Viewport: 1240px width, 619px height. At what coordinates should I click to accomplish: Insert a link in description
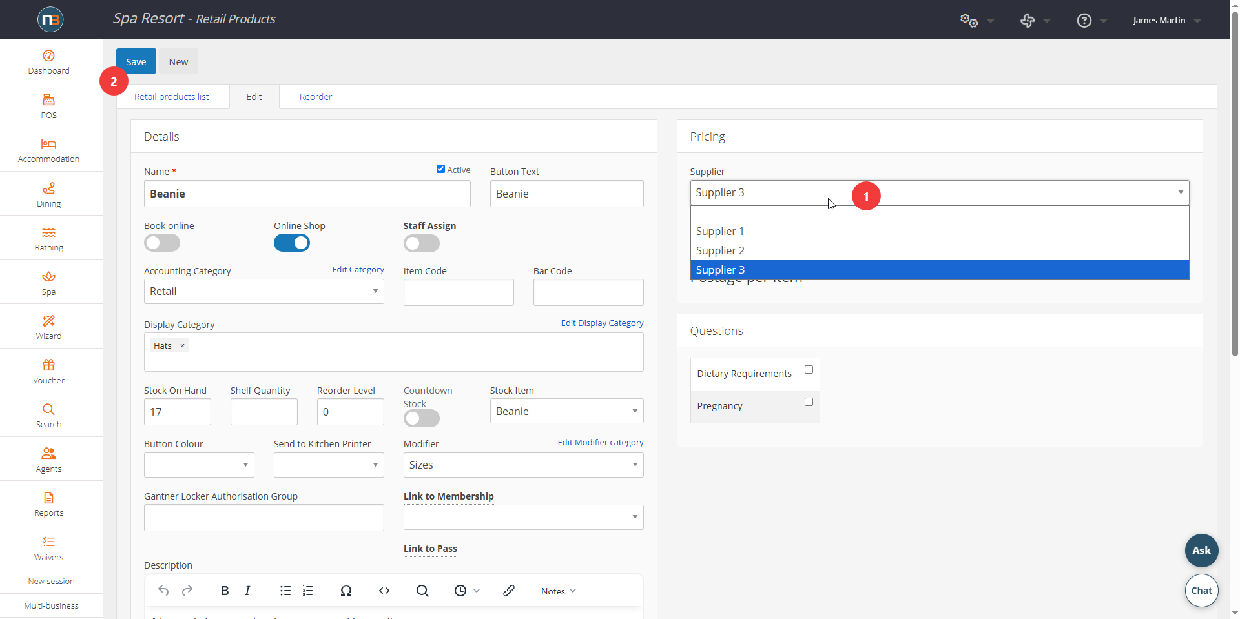pyautogui.click(x=509, y=591)
